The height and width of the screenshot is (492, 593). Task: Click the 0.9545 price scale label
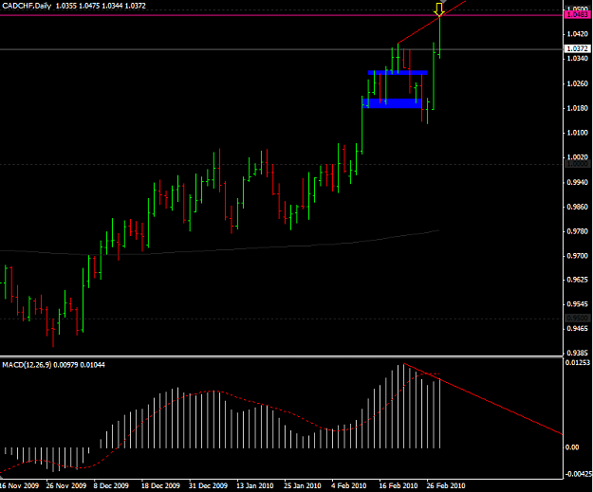tap(577, 304)
